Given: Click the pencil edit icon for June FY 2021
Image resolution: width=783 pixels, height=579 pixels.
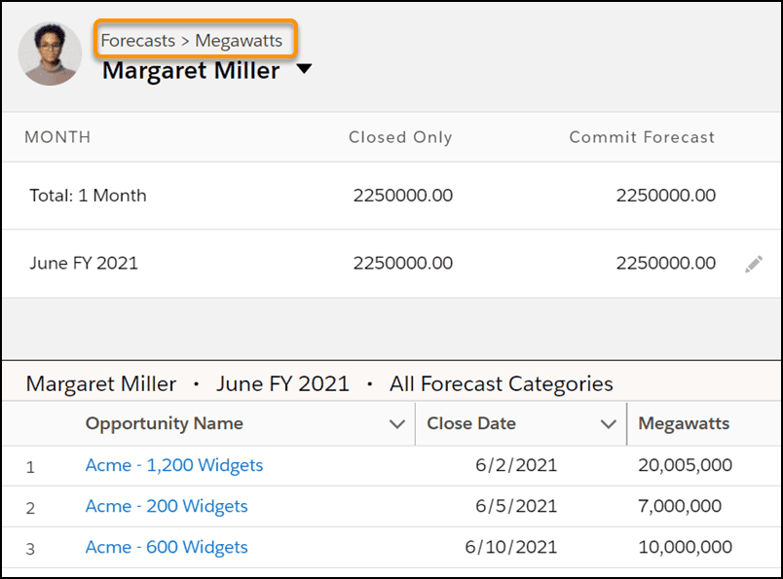Looking at the screenshot, I should tap(754, 264).
